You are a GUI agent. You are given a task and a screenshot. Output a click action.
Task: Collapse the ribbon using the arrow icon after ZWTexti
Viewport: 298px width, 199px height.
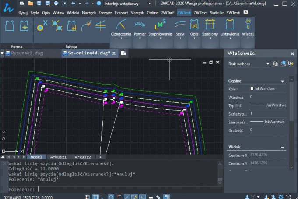tap(245, 12)
